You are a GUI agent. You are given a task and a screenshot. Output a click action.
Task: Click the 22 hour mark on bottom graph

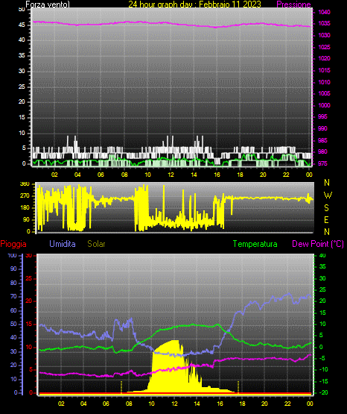pyautogui.click(x=287, y=404)
